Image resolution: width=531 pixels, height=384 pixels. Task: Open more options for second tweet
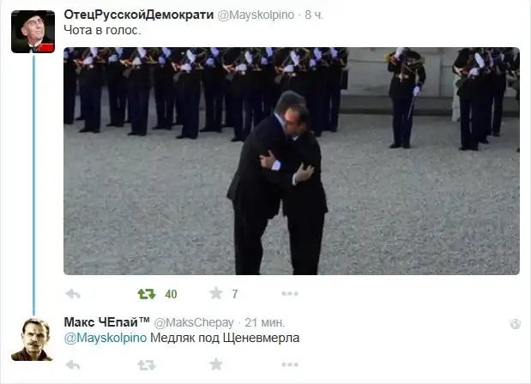pyautogui.click(x=290, y=365)
